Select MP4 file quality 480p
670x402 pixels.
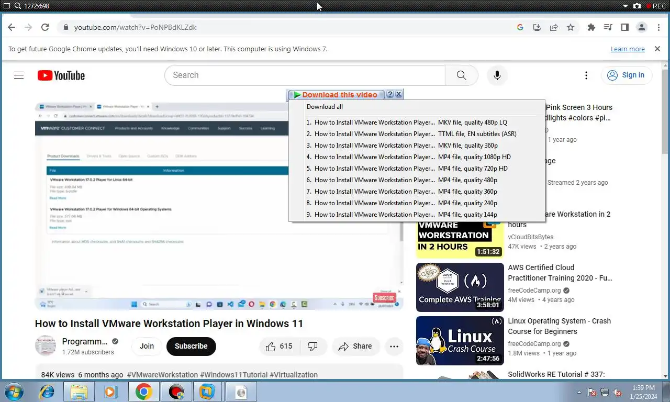tap(417, 180)
